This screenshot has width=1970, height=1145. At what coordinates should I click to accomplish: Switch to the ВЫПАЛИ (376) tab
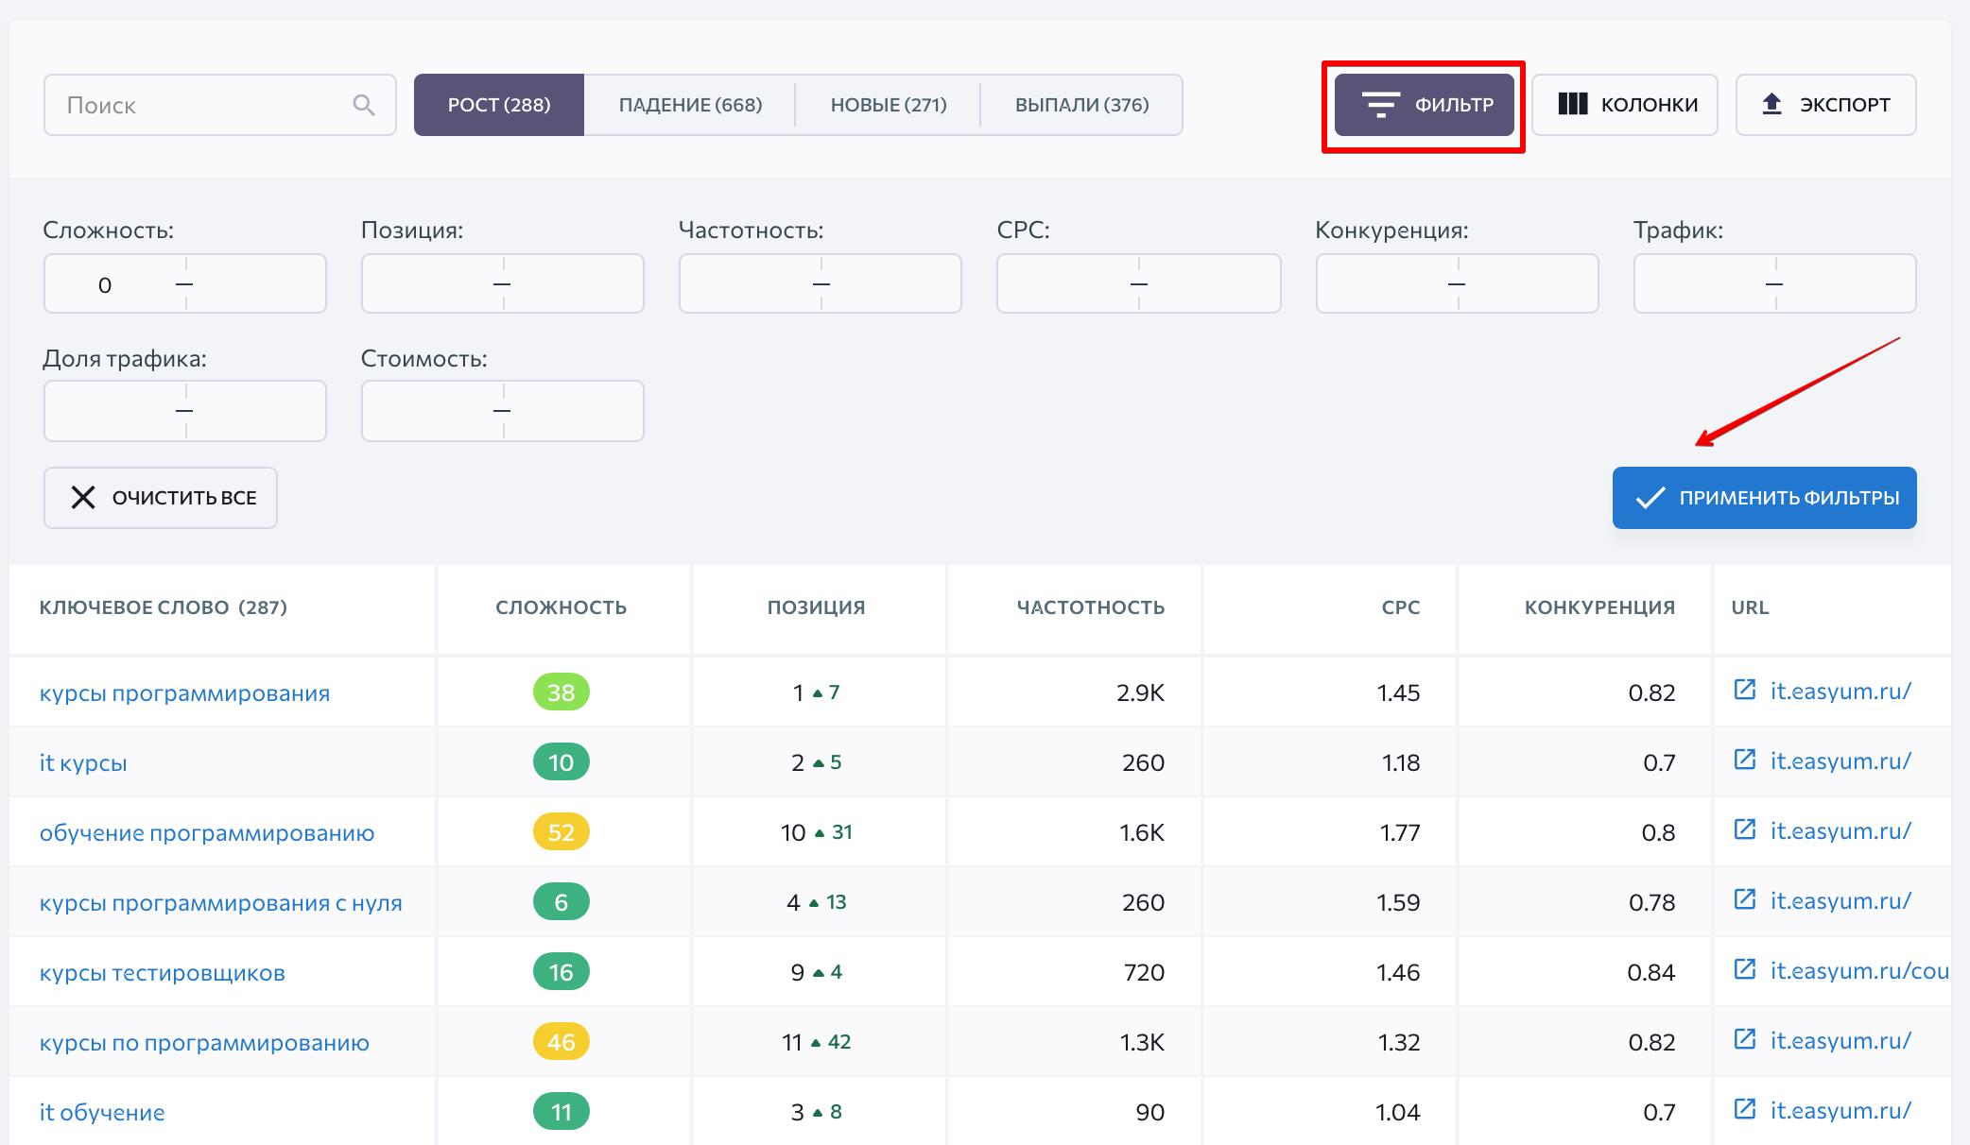1082,105
